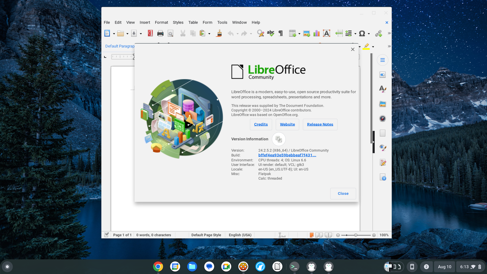Click the Save document icon in toolbar
The height and width of the screenshot is (274, 487).
(134, 33)
